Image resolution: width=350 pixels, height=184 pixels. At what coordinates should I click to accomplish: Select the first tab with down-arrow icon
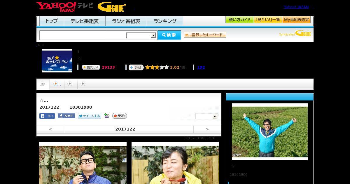[x=43, y=84]
